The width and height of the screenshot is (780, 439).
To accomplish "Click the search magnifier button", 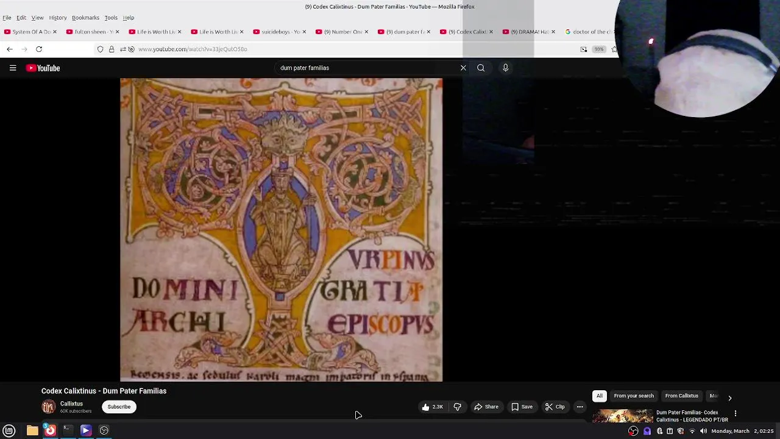I will [481, 68].
